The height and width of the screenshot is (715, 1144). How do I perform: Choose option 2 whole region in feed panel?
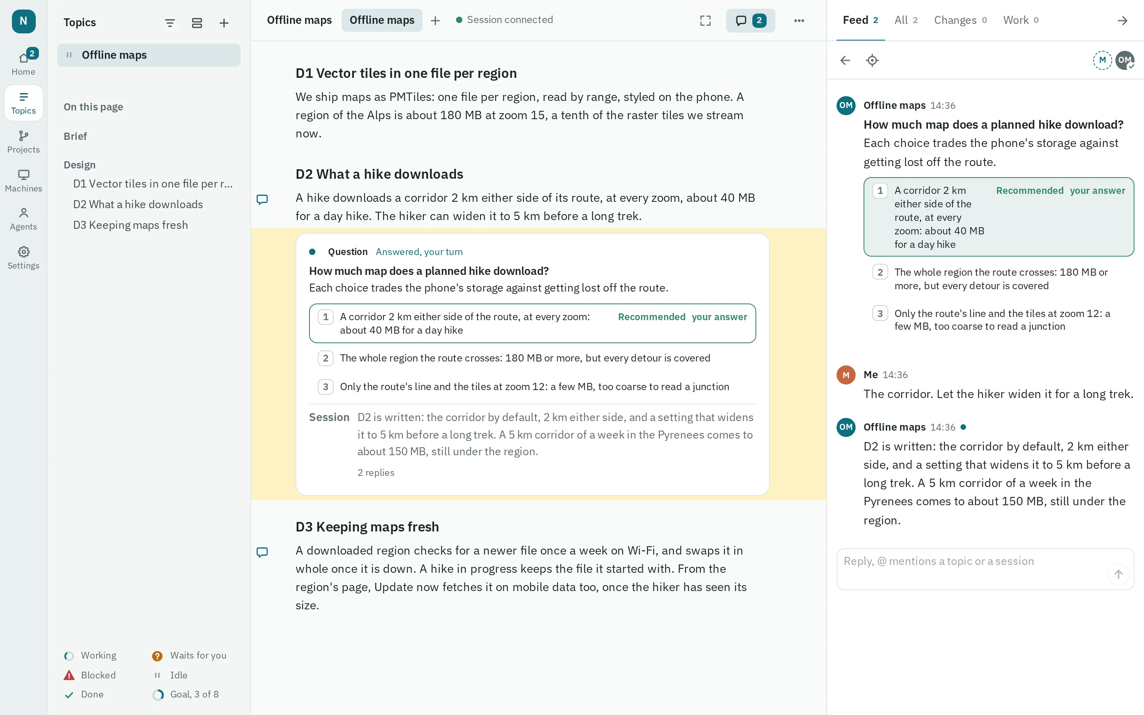click(x=998, y=278)
